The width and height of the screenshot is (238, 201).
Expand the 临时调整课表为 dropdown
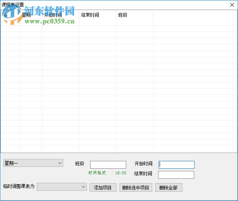pos(62,187)
